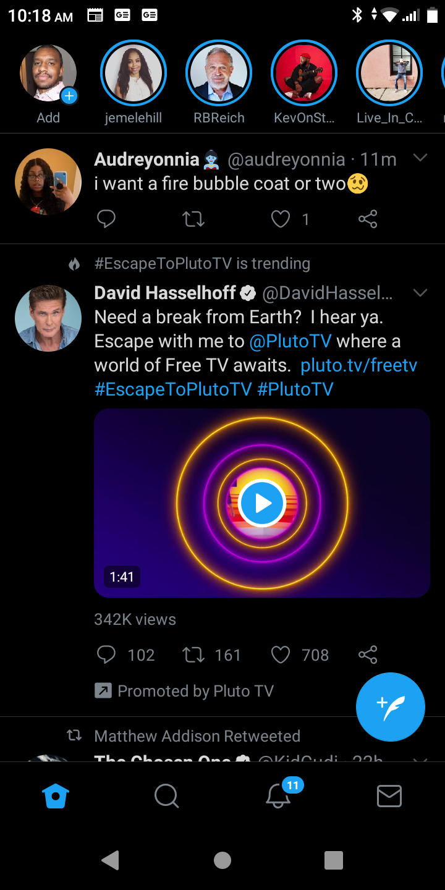
Task: Open the #EscapeToPlutoTV hashtag
Action: (x=173, y=389)
